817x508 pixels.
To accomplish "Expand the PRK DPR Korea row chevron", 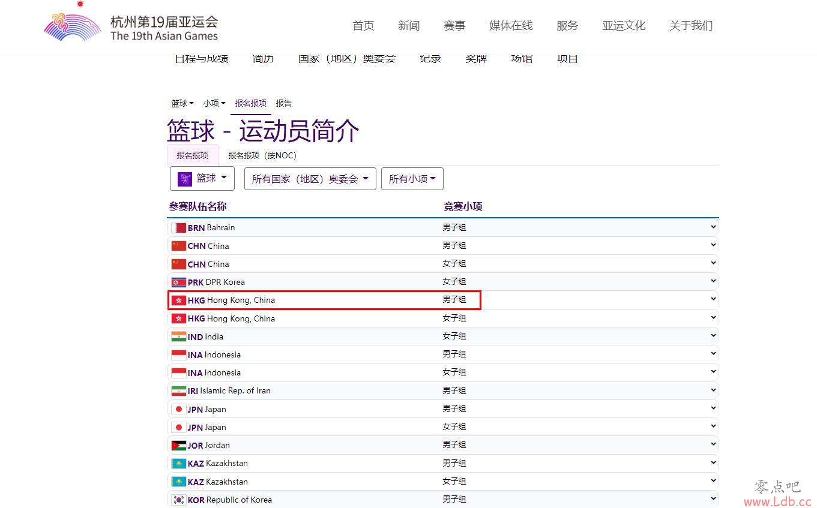I will 713,281.
